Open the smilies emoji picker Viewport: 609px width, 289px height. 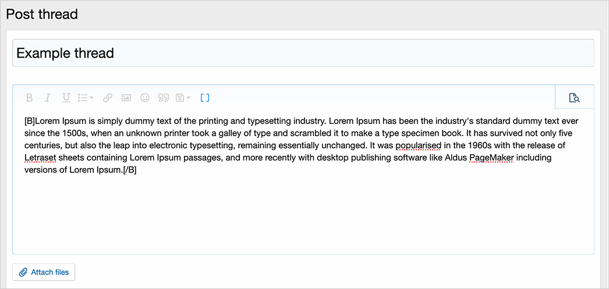[x=145, y=98]
